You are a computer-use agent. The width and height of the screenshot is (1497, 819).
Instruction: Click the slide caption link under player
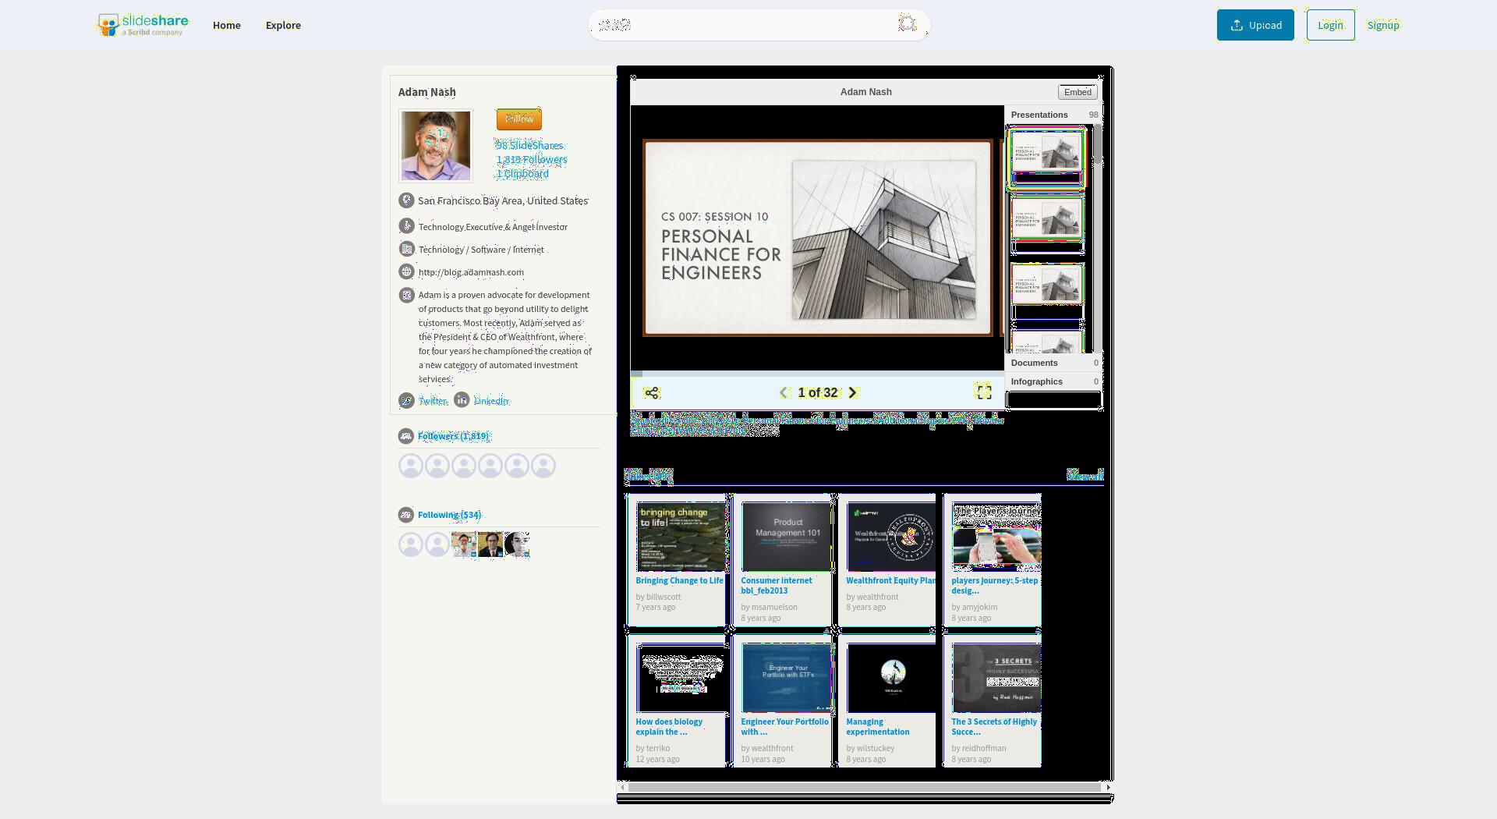[x=816, y=424]
